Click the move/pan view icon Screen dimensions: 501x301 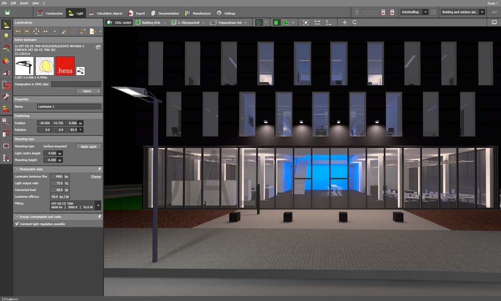344,23
